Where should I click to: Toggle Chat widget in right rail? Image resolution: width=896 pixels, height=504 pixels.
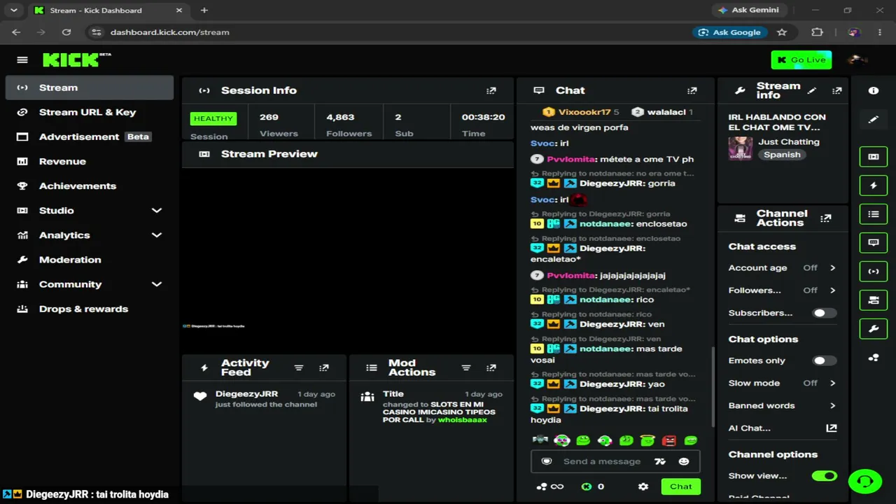tap(874, 243)
